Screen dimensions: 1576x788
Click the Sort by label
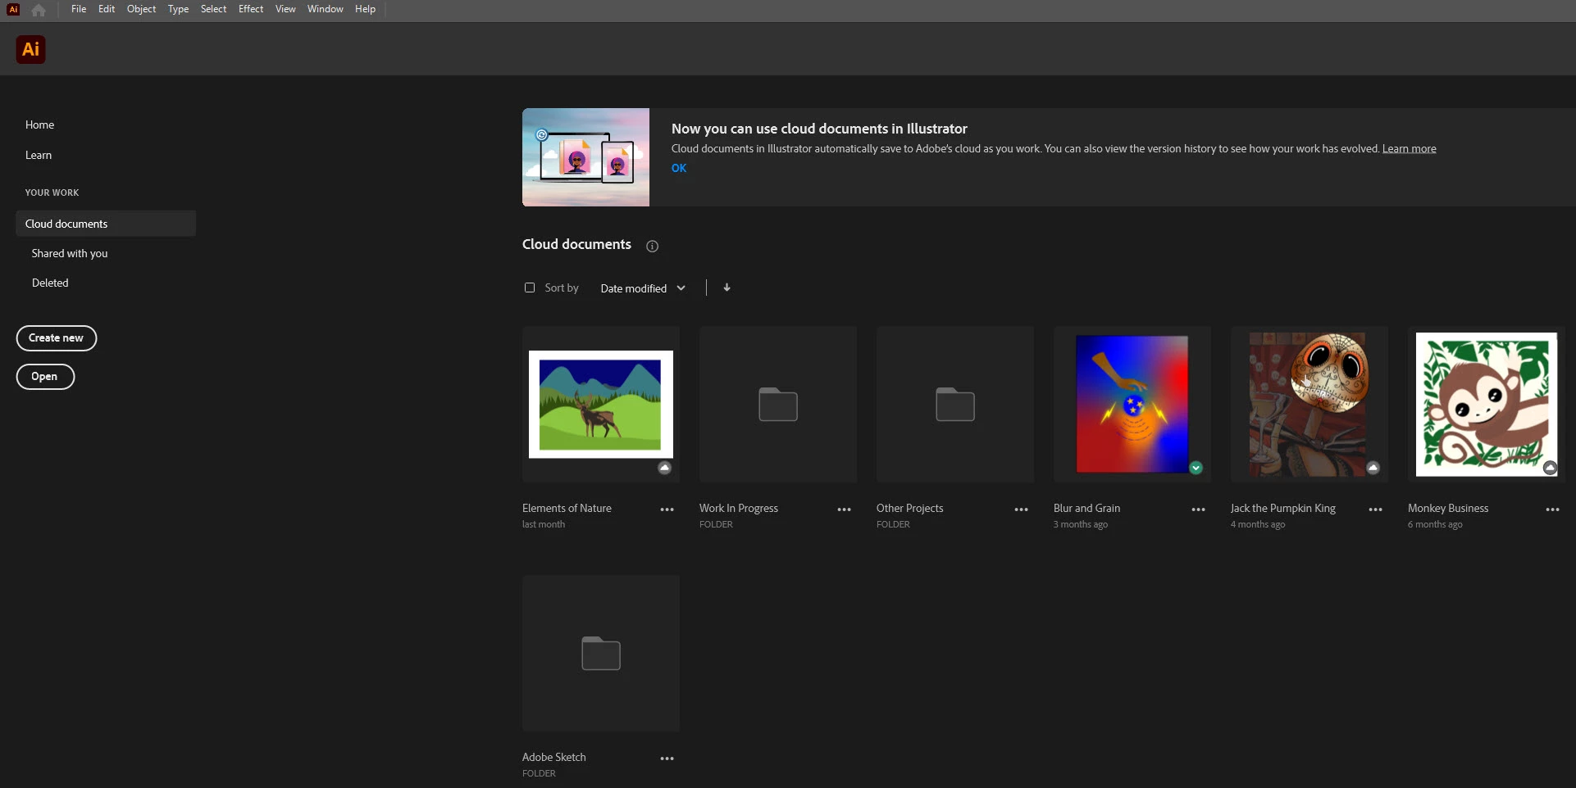point(562,288)
